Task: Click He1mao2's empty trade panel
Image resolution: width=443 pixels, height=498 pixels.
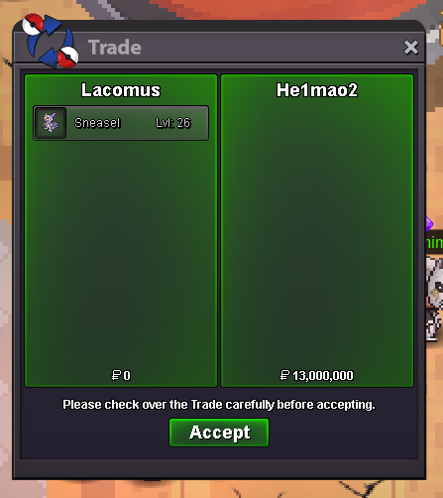Action: click(x=317, y=231)
